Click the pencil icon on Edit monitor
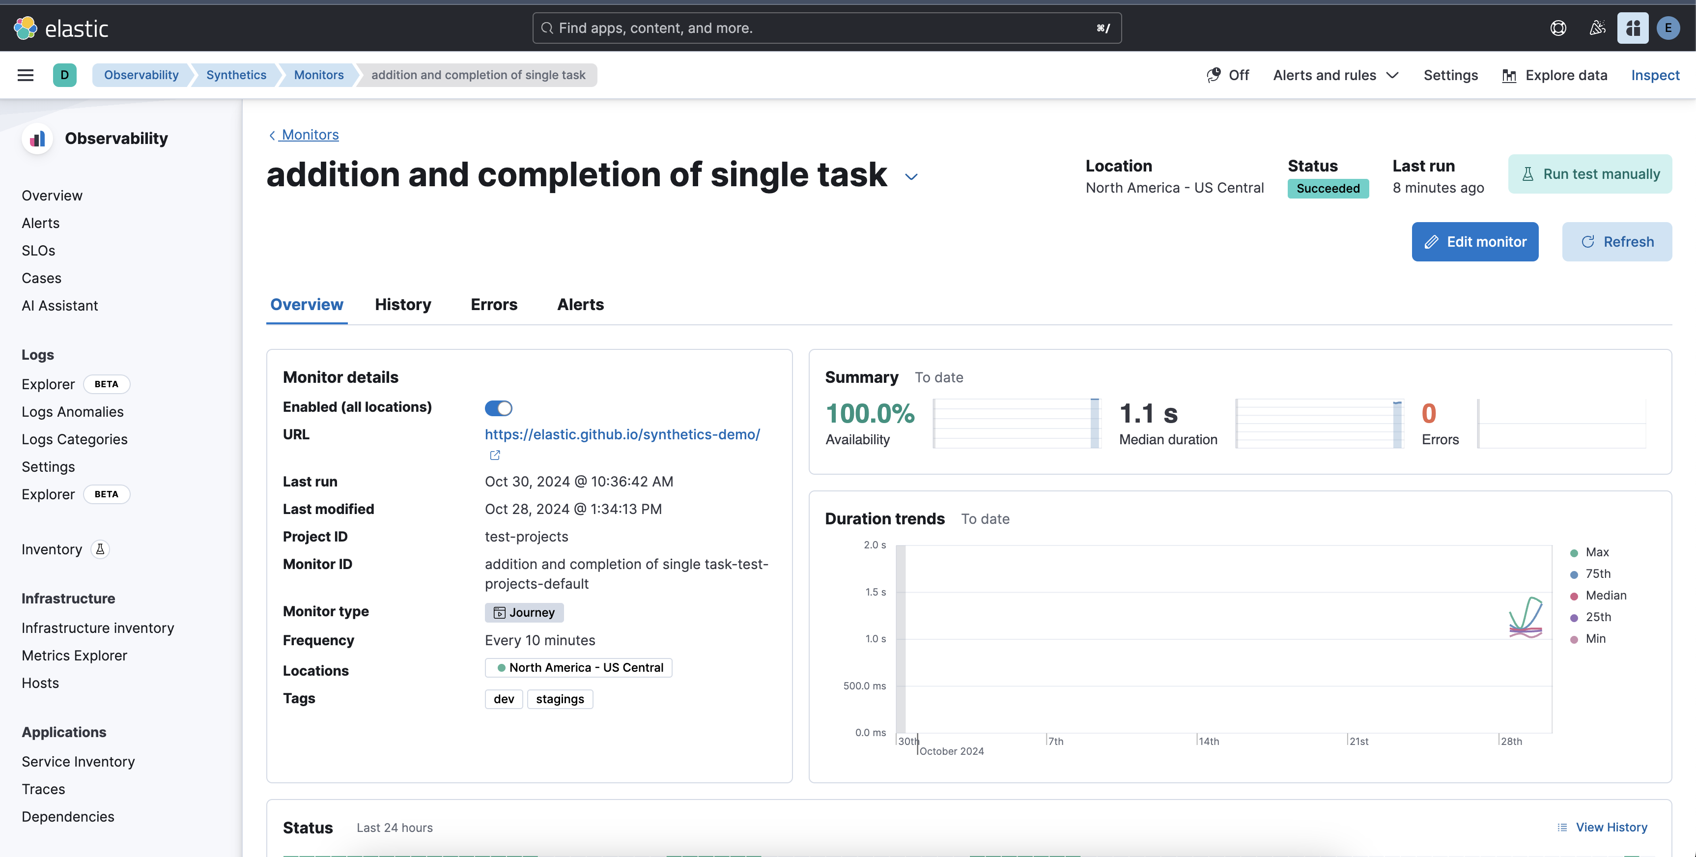This screenshot has height=857, width=1696. click(1431, 242)
